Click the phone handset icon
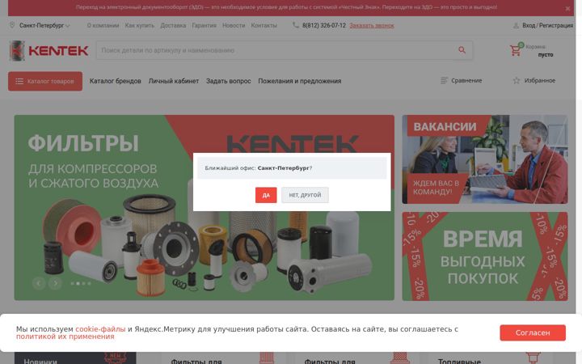 (x=296, y=25)
